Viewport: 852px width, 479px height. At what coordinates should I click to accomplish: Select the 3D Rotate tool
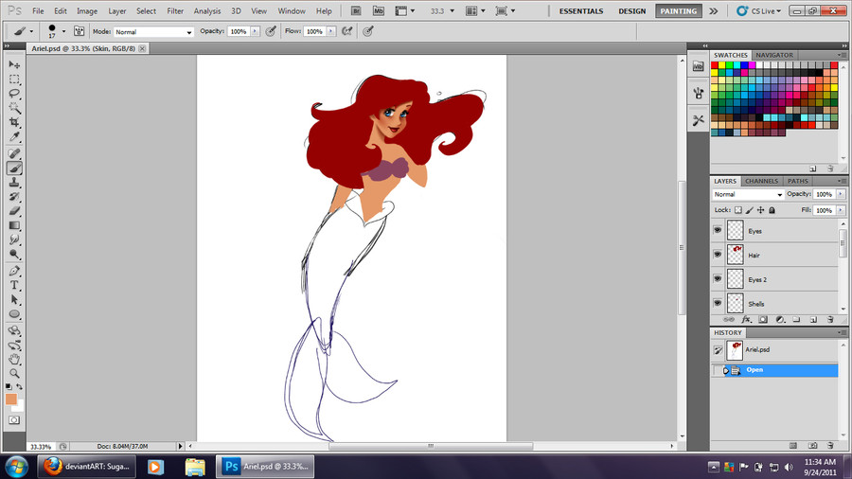click(14, 330)
